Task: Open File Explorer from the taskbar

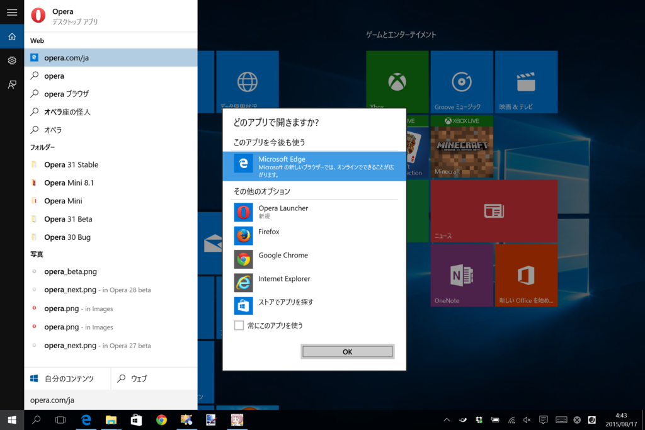Action: pyautogui.click(x=111, y=420)
